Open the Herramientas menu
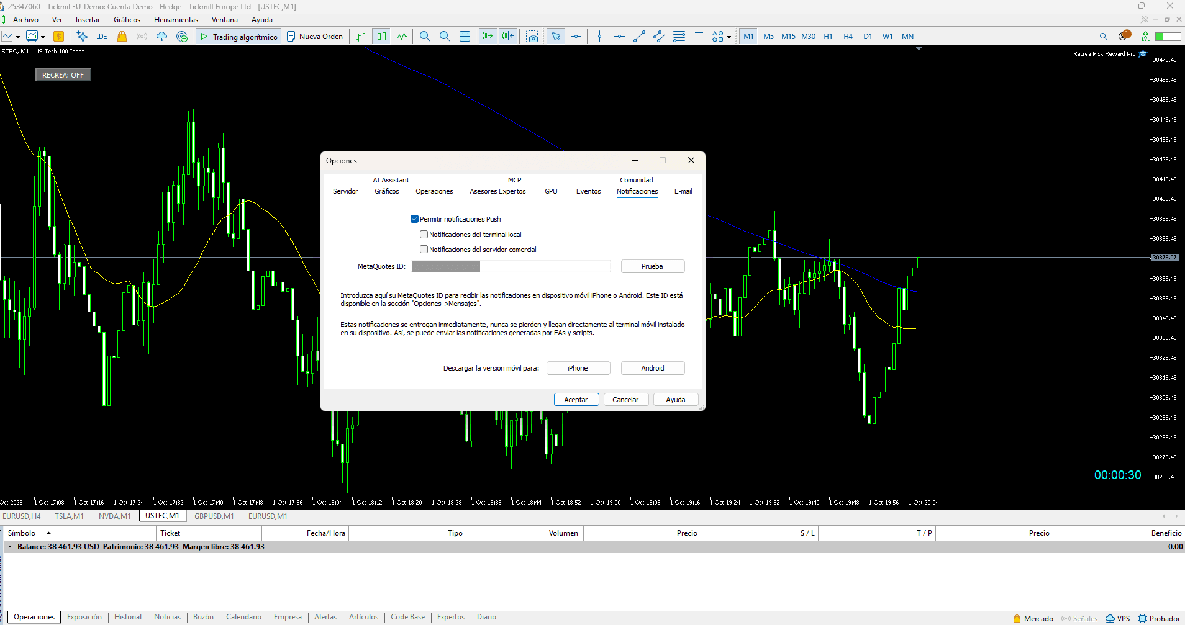Viewport: 1185px width, 625px height. 176,20
